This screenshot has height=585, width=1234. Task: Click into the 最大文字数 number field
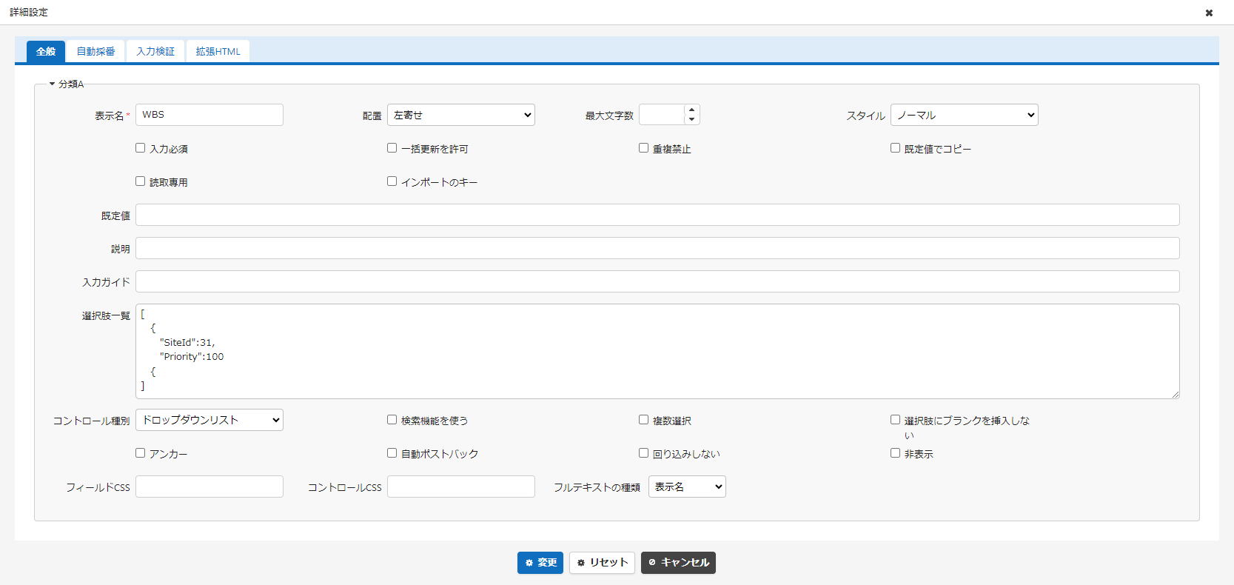coord(662,115)
